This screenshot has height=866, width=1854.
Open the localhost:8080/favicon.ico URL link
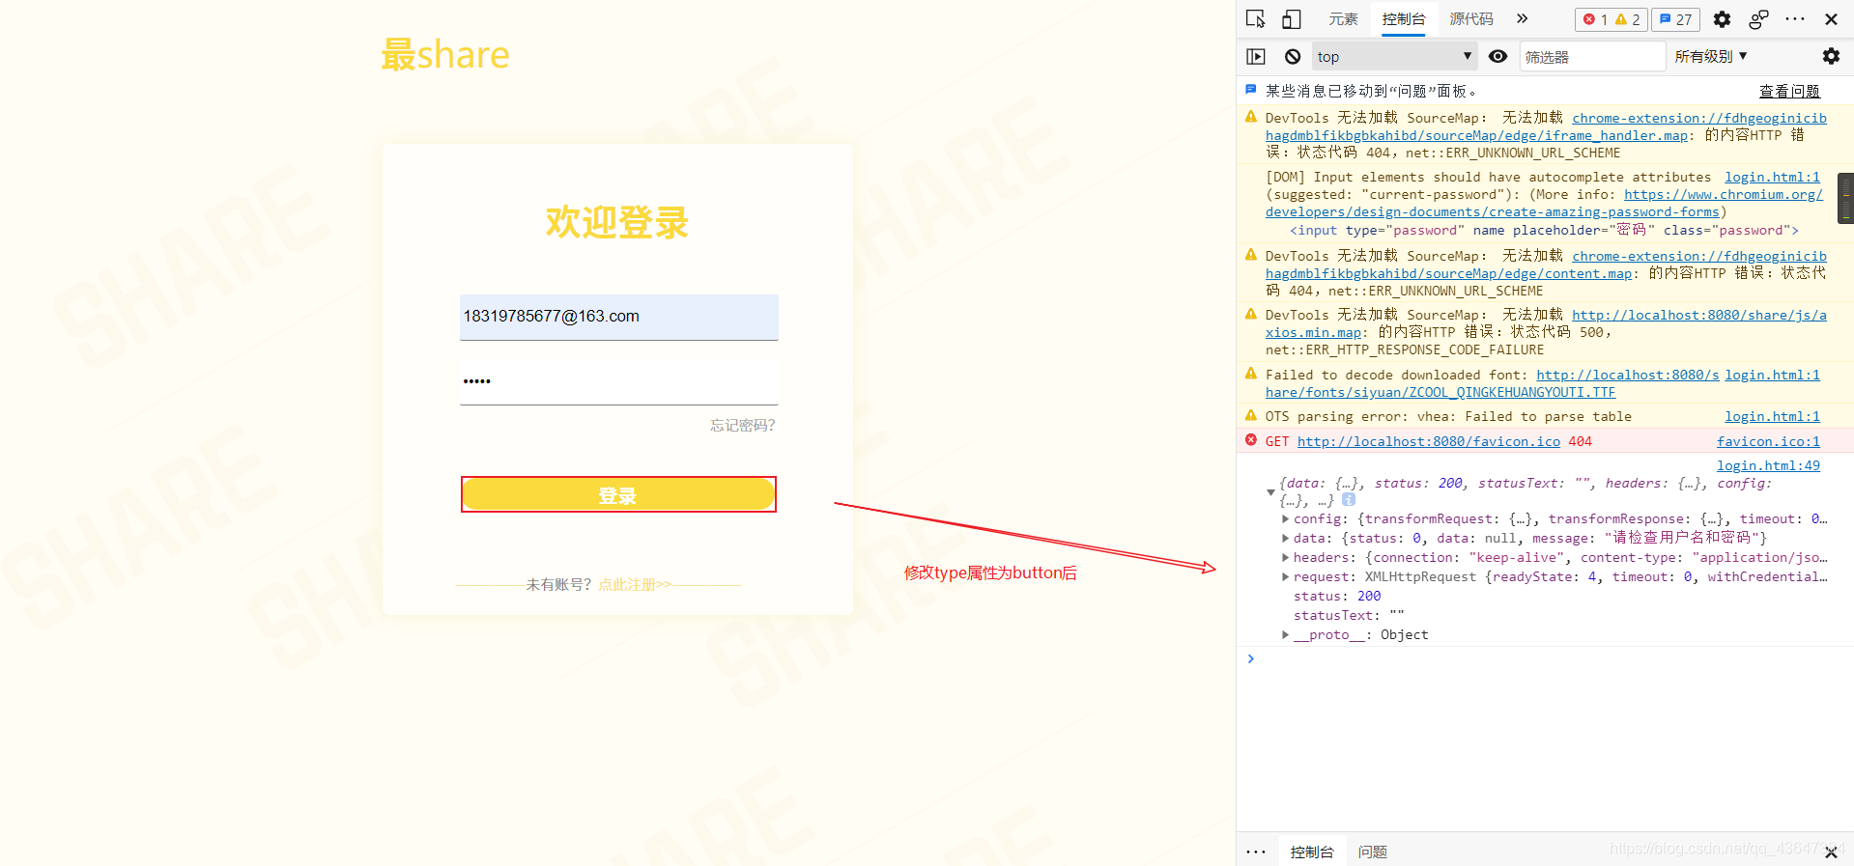pyautogui.click(x=1428, y=441)
